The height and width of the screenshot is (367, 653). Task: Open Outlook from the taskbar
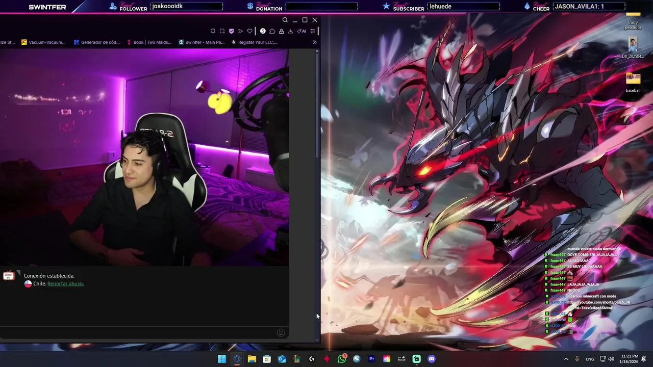282,359
